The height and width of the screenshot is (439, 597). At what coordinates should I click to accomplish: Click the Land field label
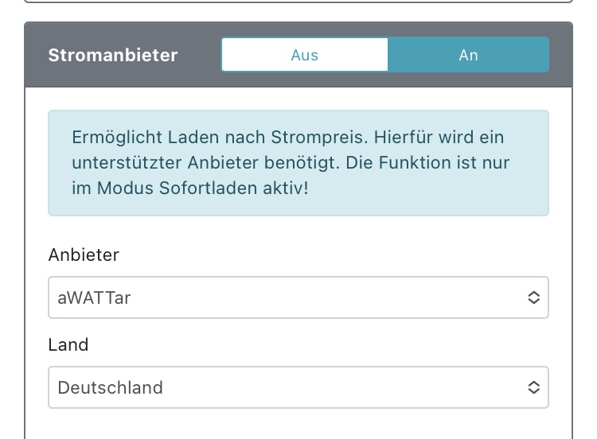[68, 345]
